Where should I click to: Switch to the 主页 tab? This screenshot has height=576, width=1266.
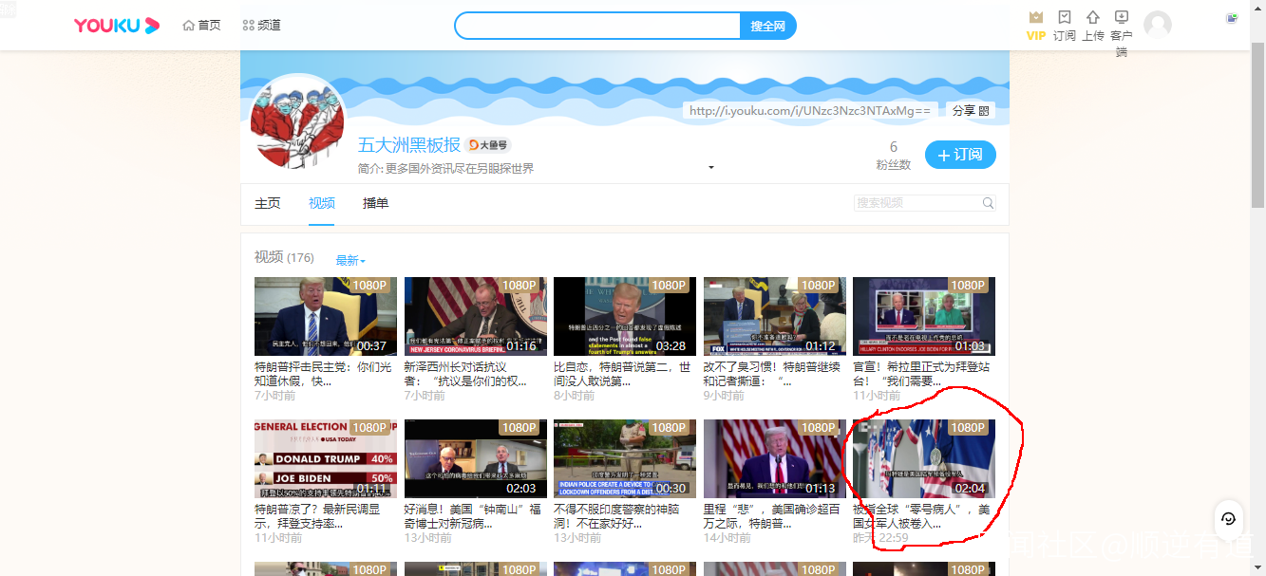268,203
